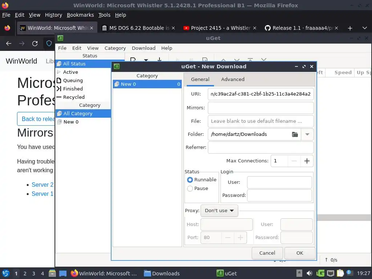Close the WinWorld Firefox tab
The image size is (372, 279).
[92, 28]
